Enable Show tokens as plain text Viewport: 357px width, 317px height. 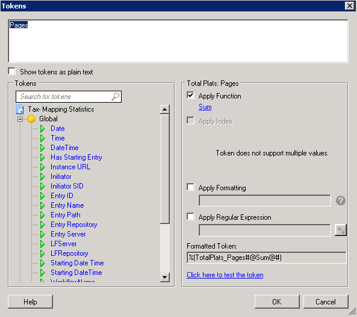(12, 71)
